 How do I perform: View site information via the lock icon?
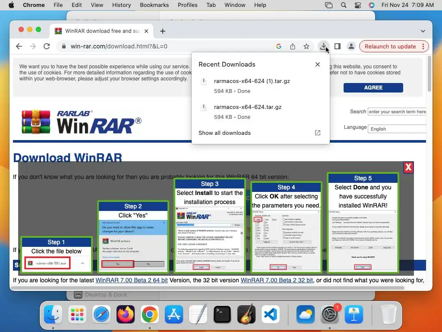click(x=64, y=46)
